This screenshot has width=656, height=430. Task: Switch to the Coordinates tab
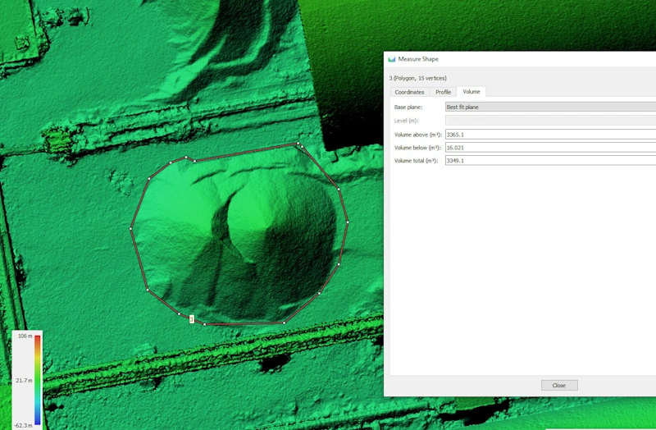(409, 92)
